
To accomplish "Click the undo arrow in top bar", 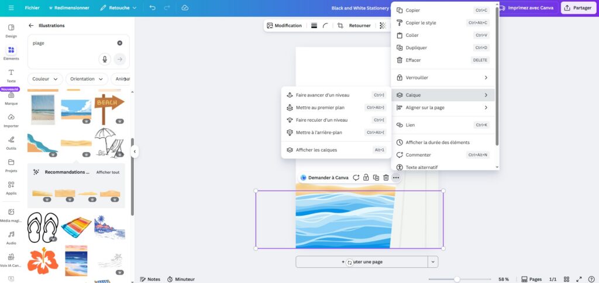I will click(153, 8).
